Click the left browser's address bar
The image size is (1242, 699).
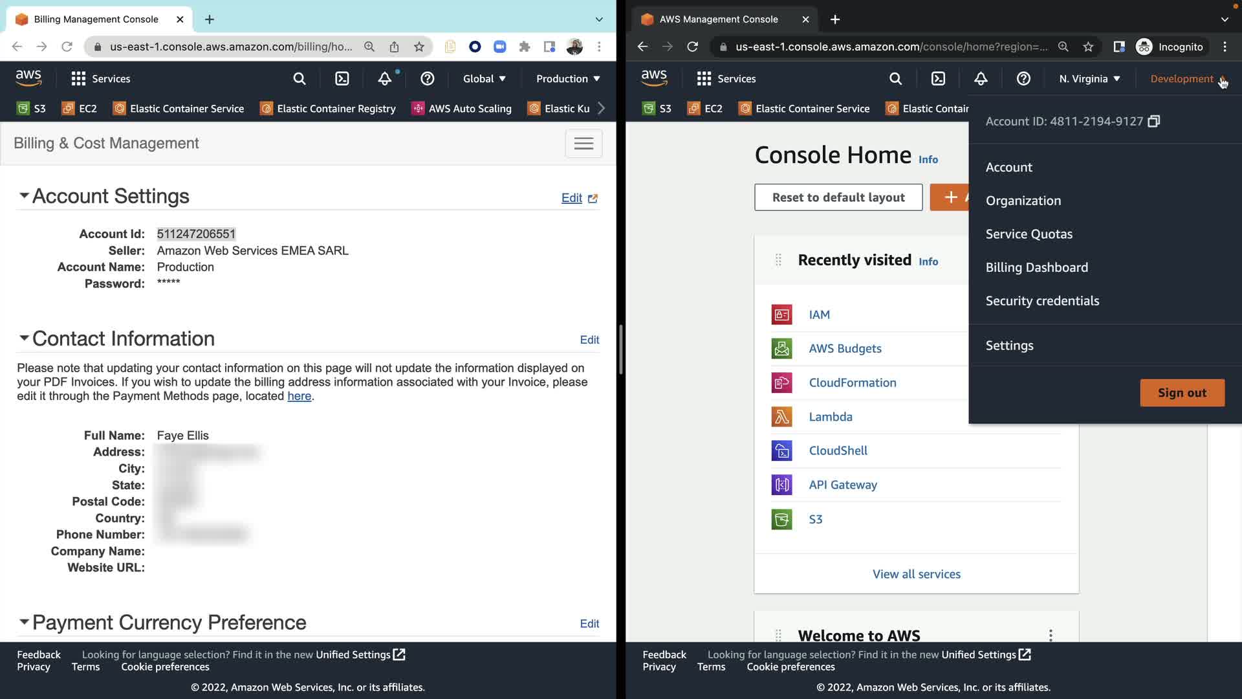(230, 47)
